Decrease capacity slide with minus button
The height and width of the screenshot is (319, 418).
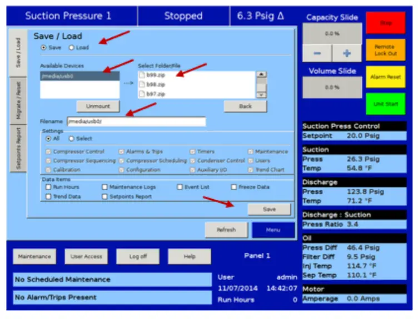pos(317,53)
